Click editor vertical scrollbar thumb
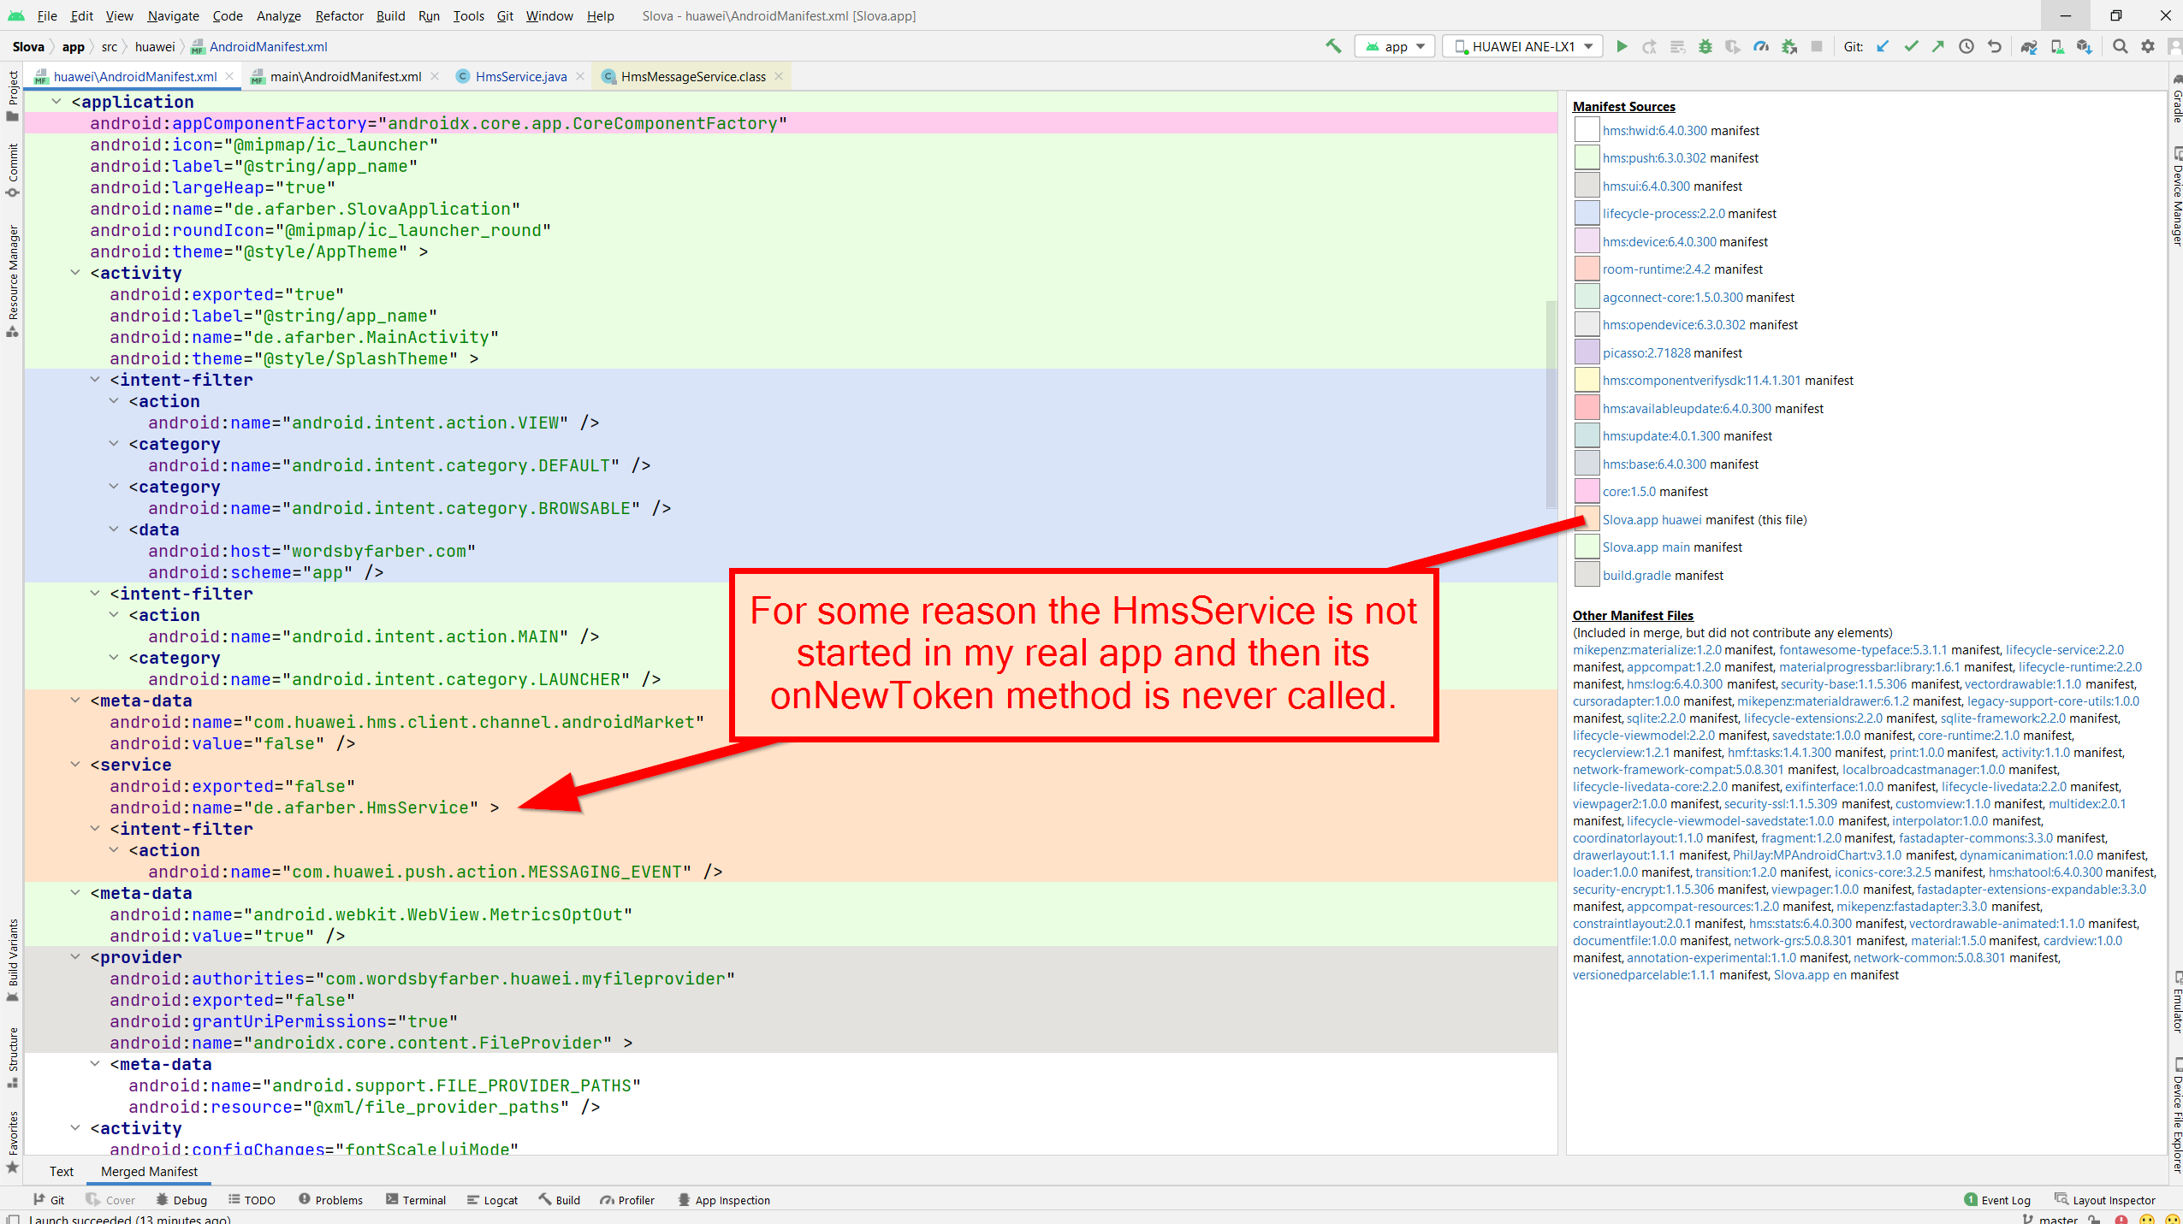This screenshot has height=1224, width=2183. [1550, 404]
